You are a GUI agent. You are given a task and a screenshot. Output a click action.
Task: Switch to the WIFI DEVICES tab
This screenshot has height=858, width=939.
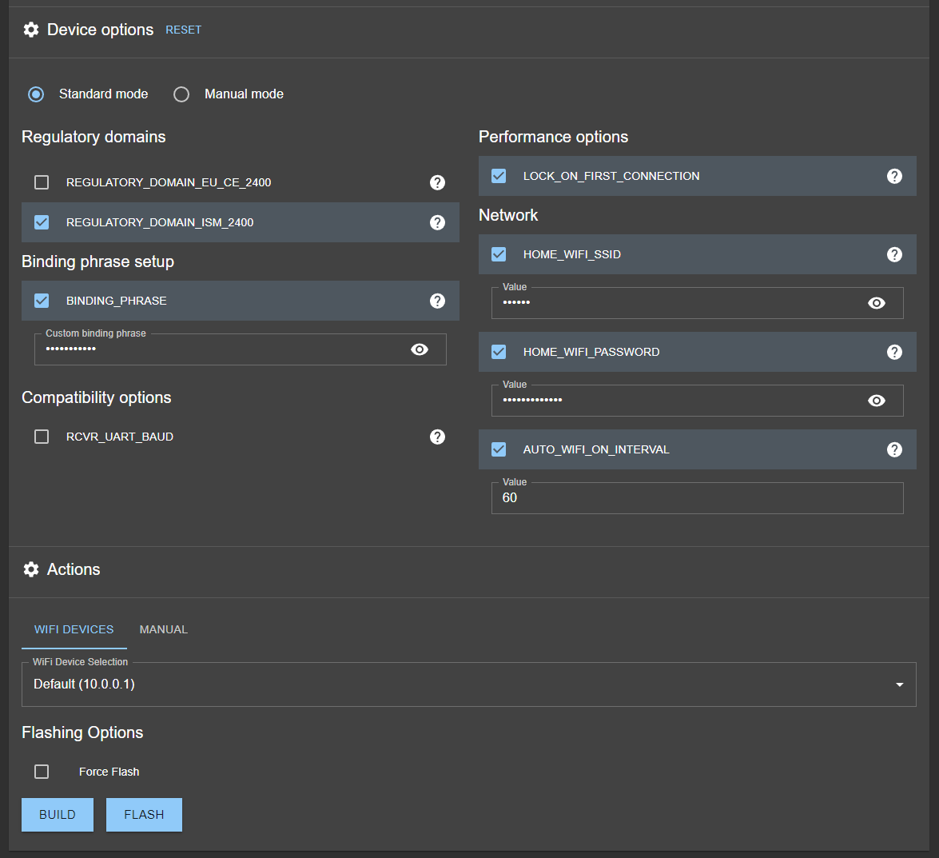coord(74,630)
